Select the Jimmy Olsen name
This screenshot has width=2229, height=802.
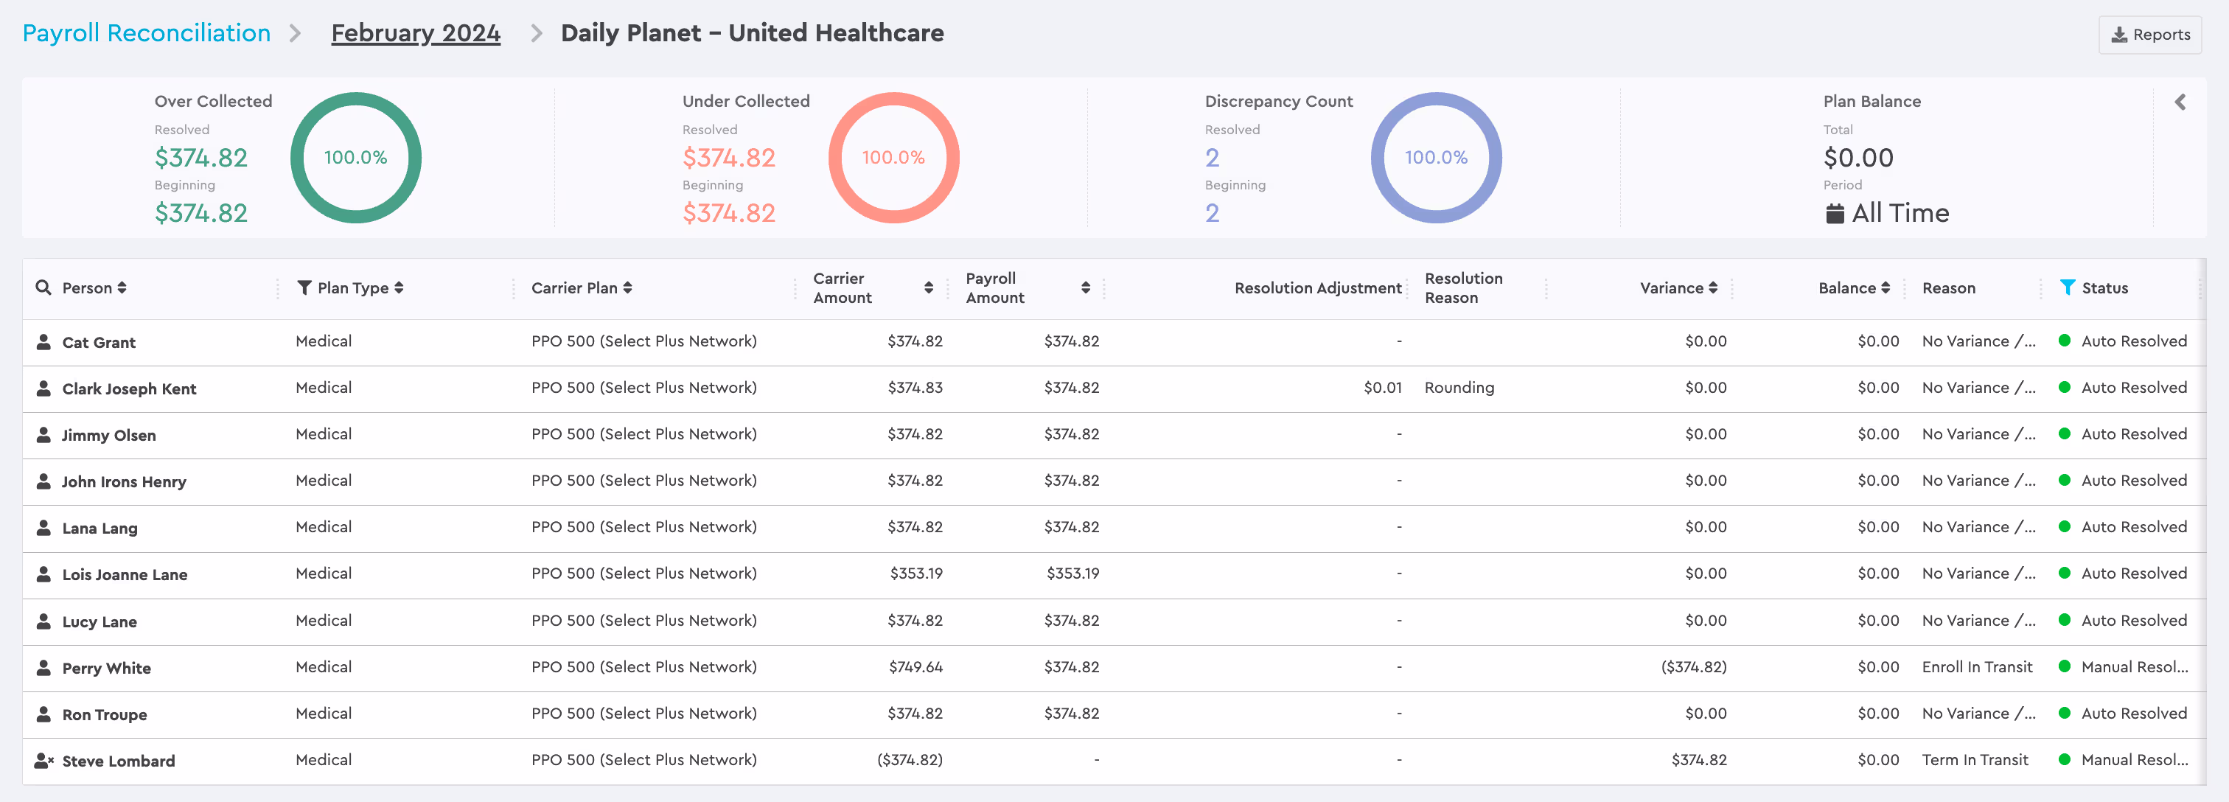[x=109, y=435]
